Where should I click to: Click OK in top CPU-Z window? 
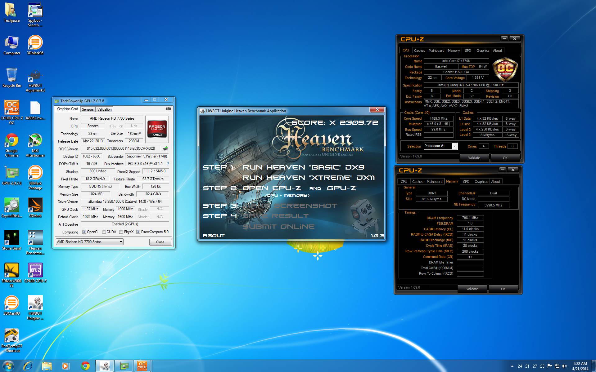click(505, 158)
